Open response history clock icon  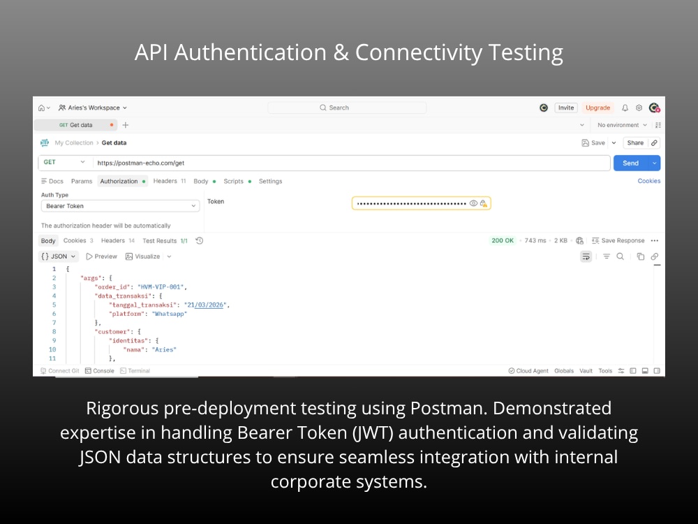pos(200,240)
